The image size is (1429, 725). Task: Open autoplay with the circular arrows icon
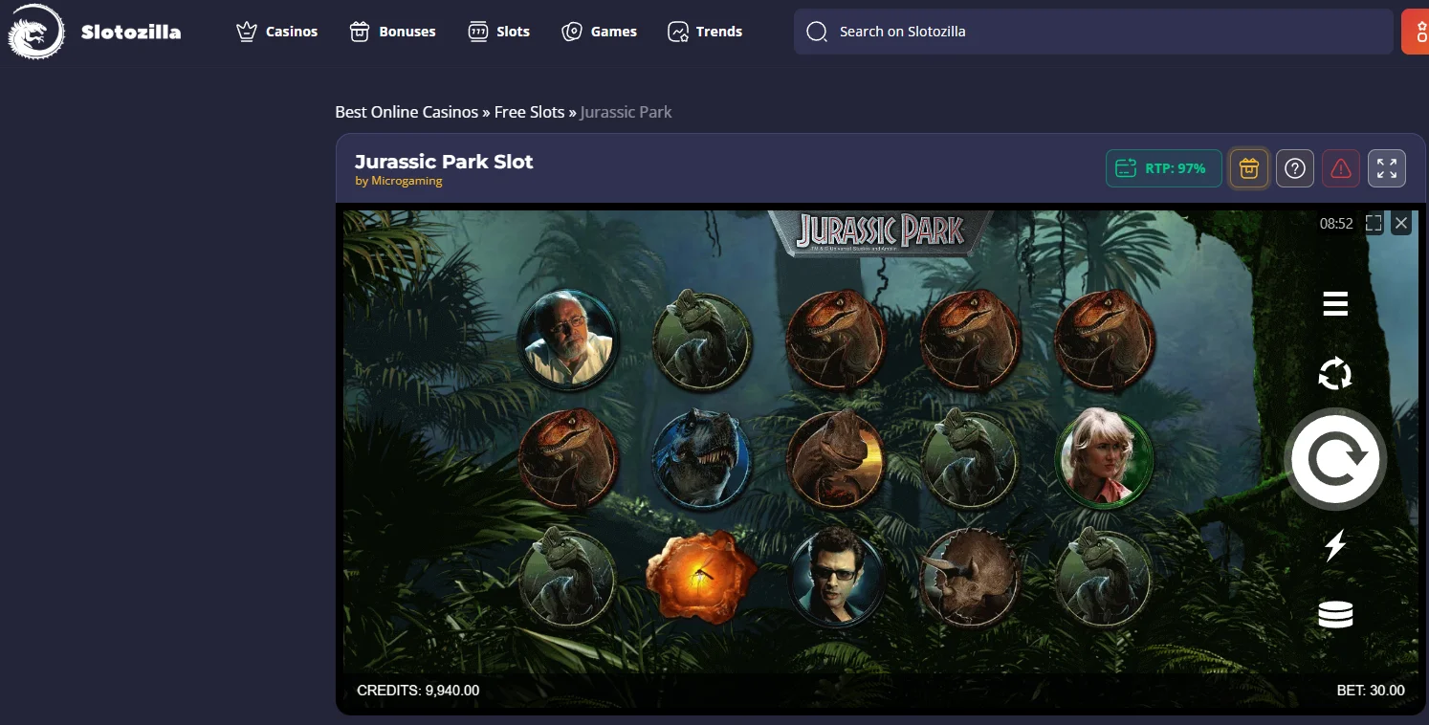click(1335, 374)
